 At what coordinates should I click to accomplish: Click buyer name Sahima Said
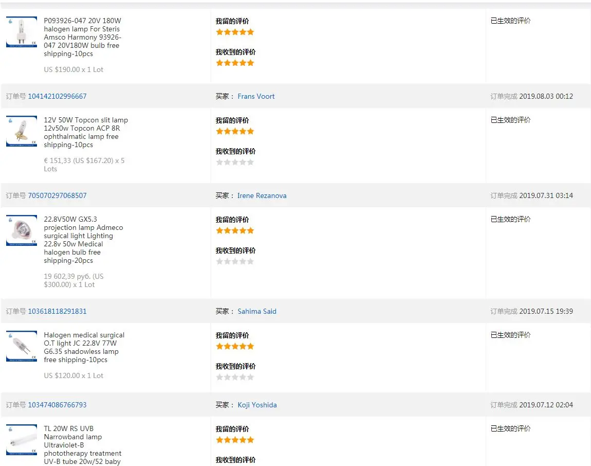pos(257,311)
